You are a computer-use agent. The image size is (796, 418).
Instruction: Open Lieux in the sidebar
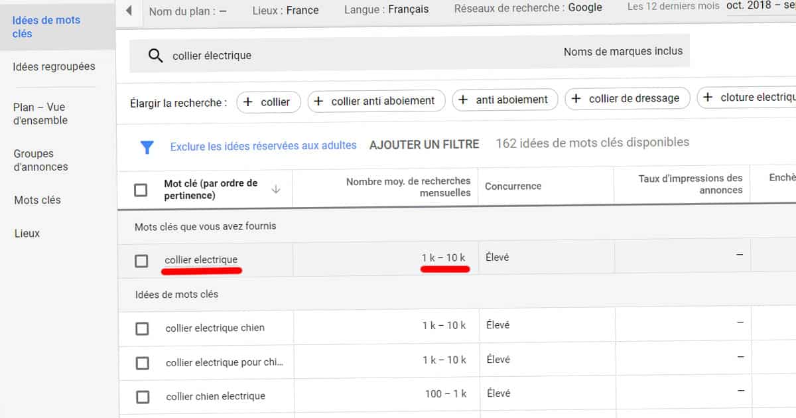tap(27, 233)
